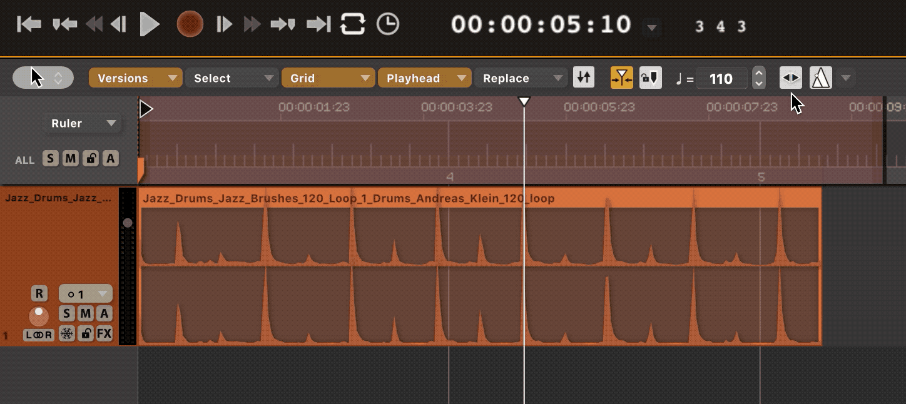This screenshot has width=906, height=404.
Task: Freeze track 1 with snowflake icon
Action: point(67,333)
